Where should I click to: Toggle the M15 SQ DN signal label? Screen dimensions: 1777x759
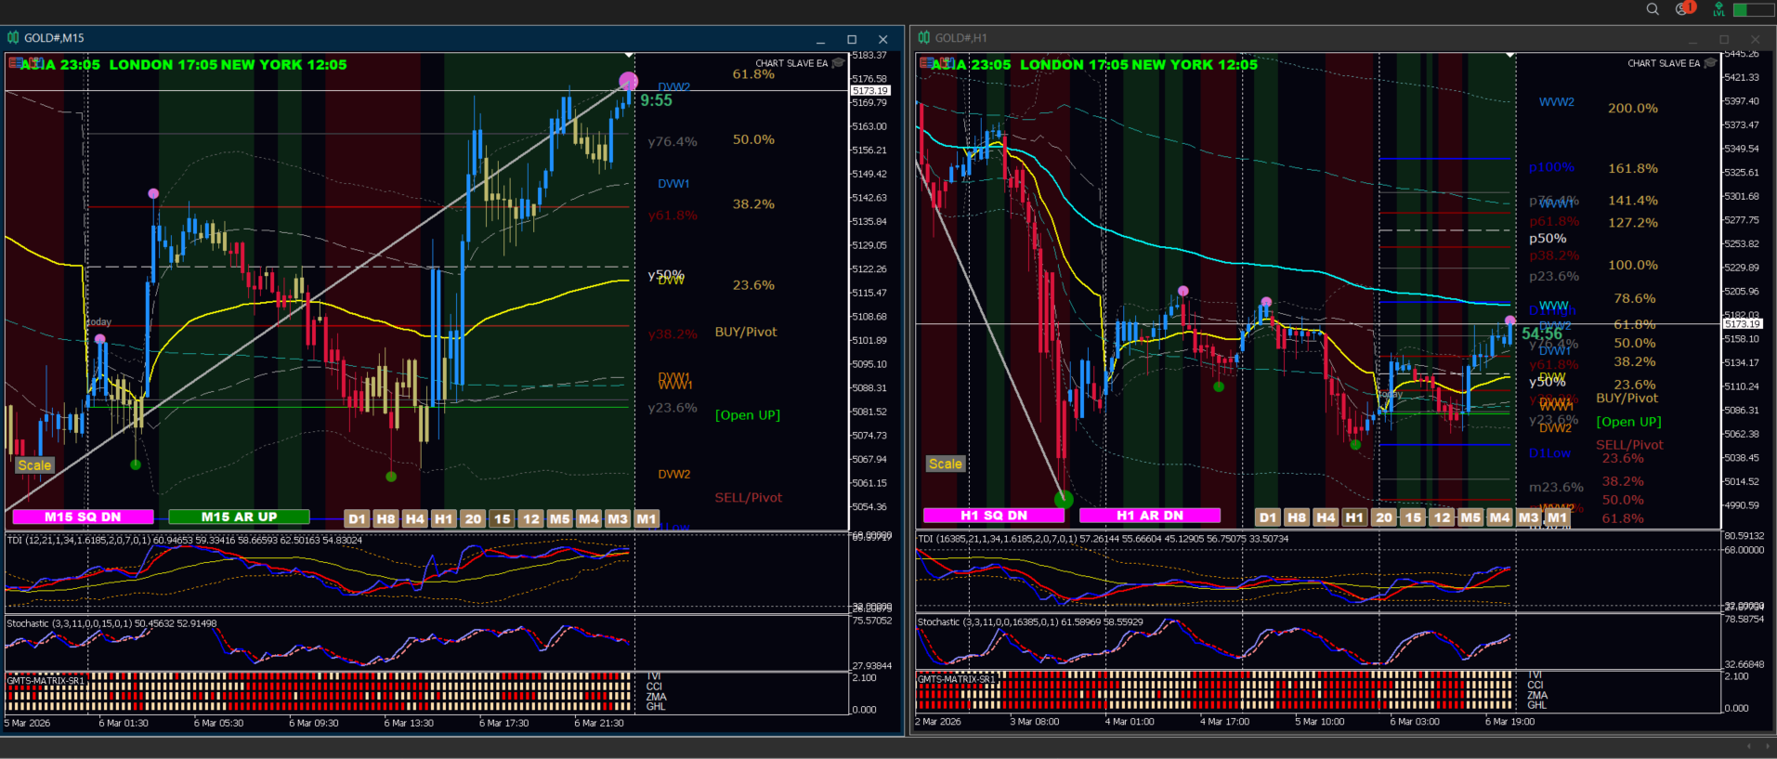point(83,517)
